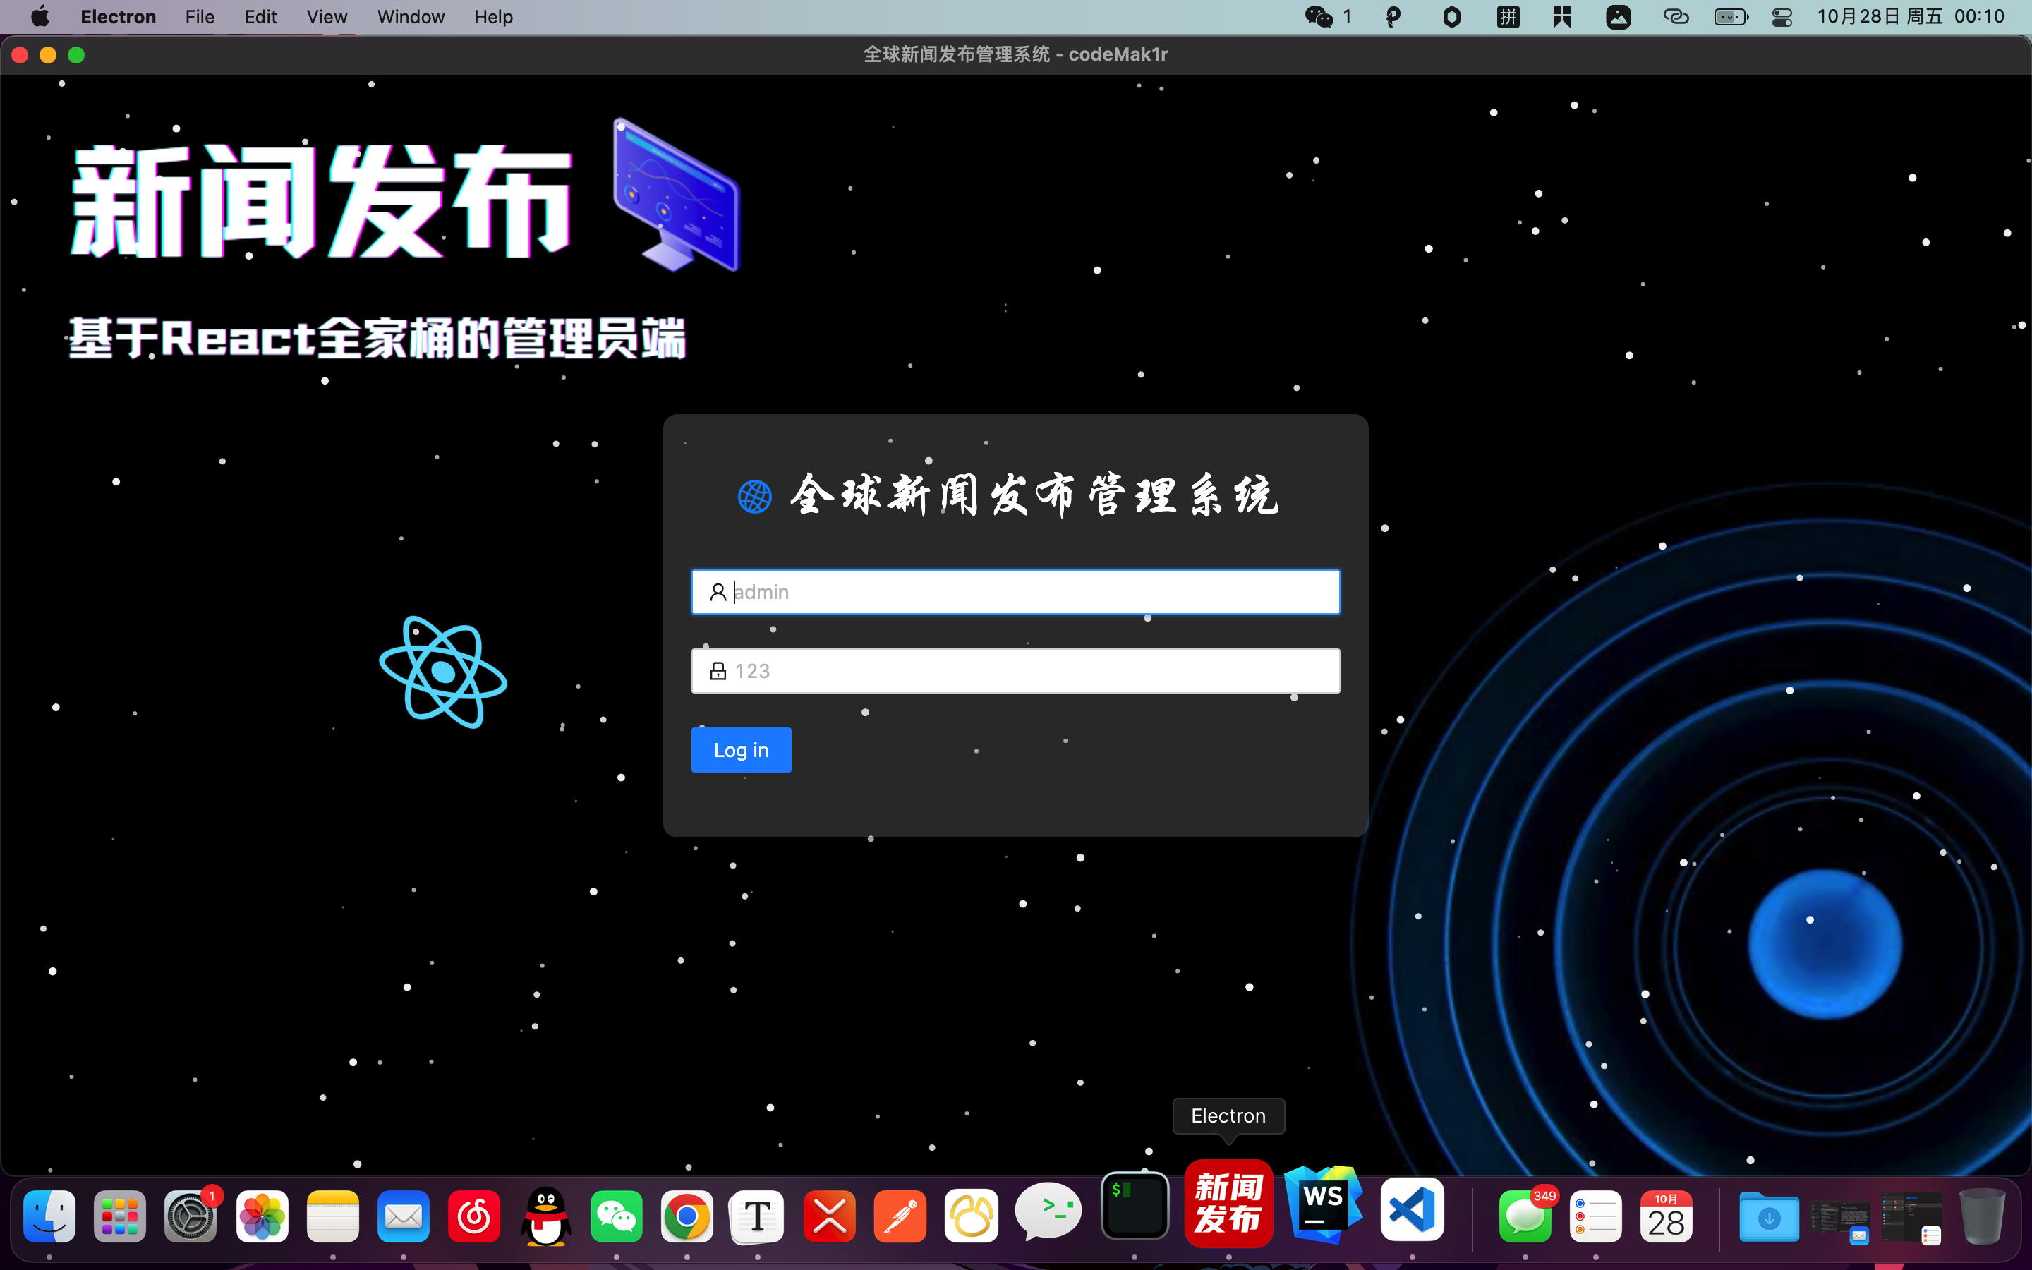Open the Electron menu in menu bar

tap(119, 17)
